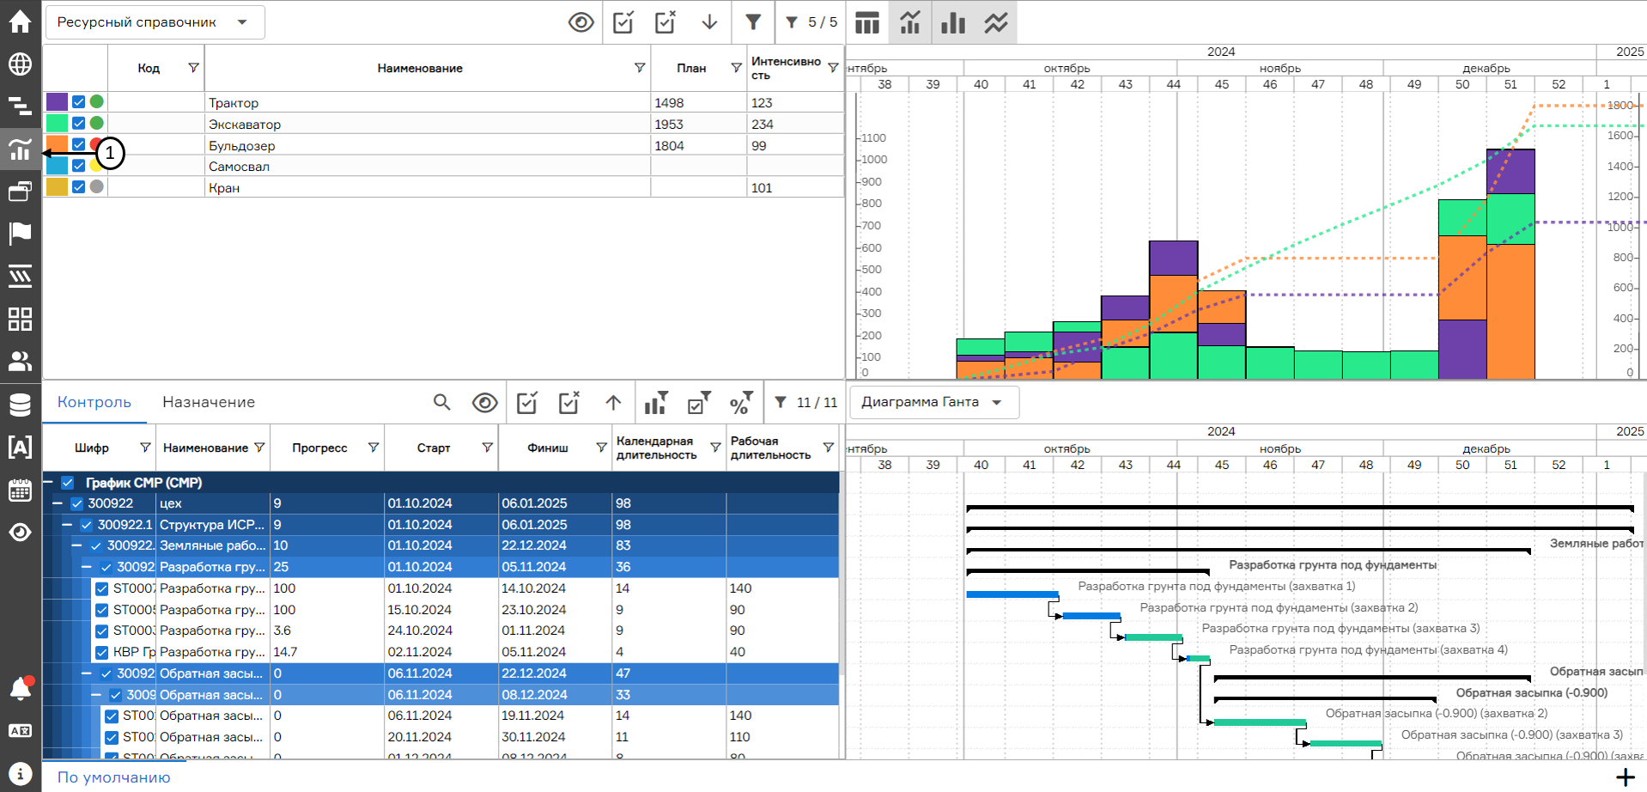Click the down arrow icon in resource toolbar
1647x792 pixels.
pos(709,22)
